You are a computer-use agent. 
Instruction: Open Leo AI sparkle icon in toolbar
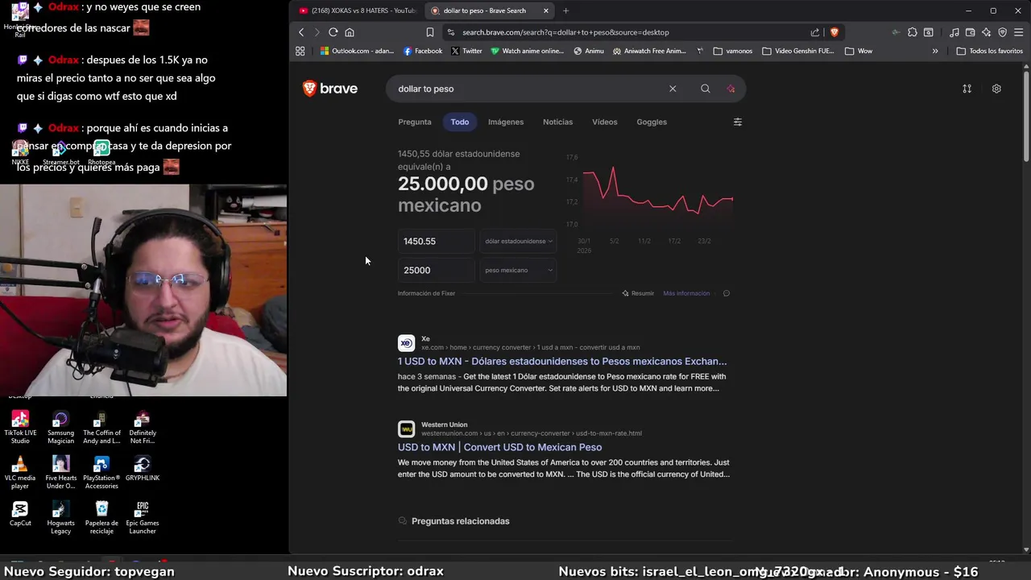coord(987,32)
